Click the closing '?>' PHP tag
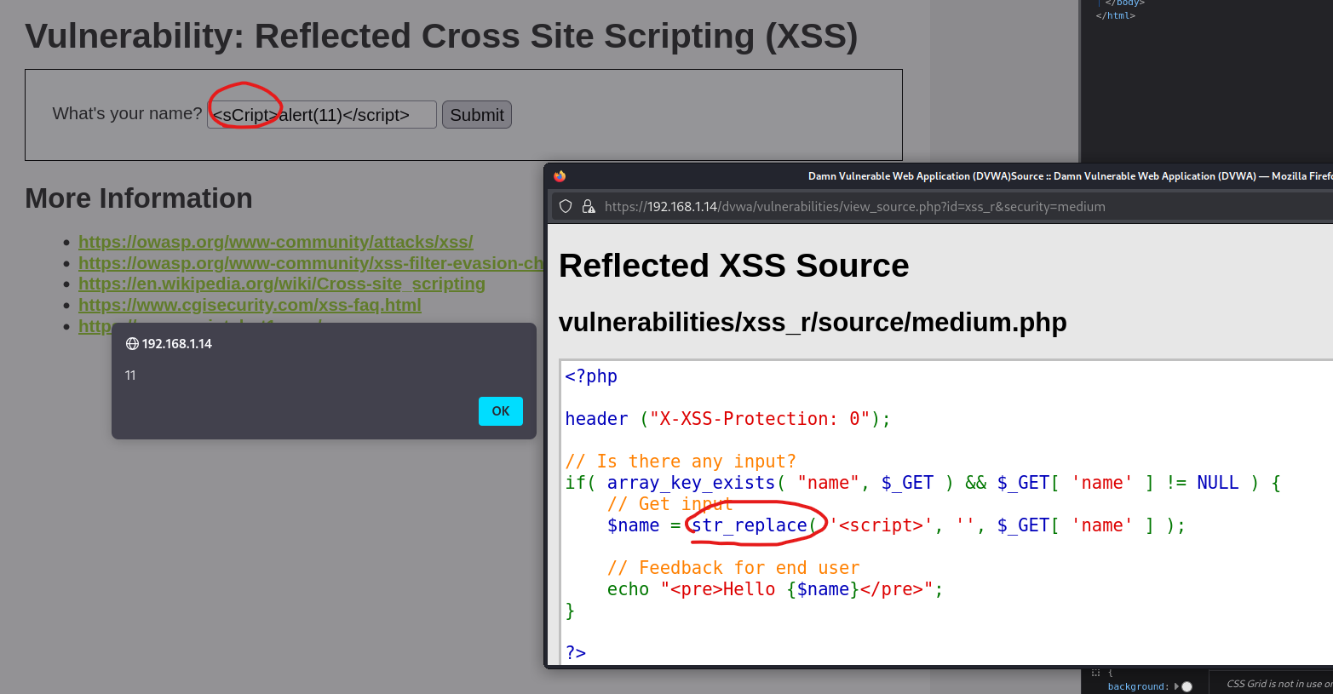 [x=576, y=653]
